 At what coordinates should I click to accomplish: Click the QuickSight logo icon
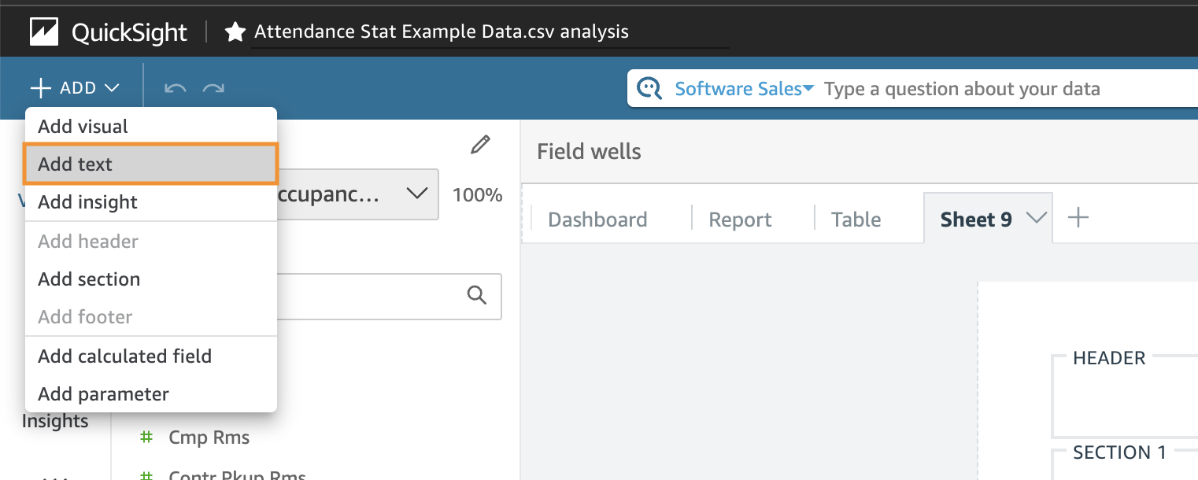(x=44, y=32)
